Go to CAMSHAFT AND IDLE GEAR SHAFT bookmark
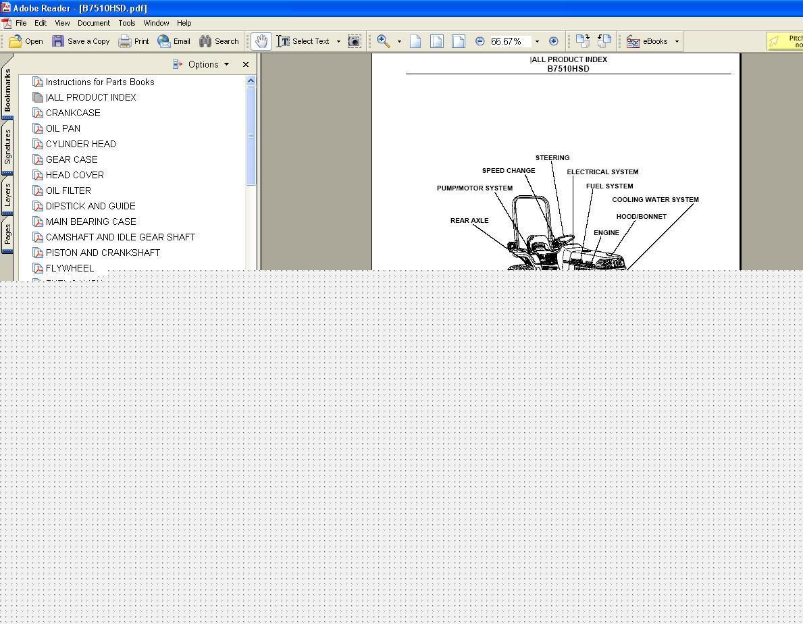 coord(120,237)
